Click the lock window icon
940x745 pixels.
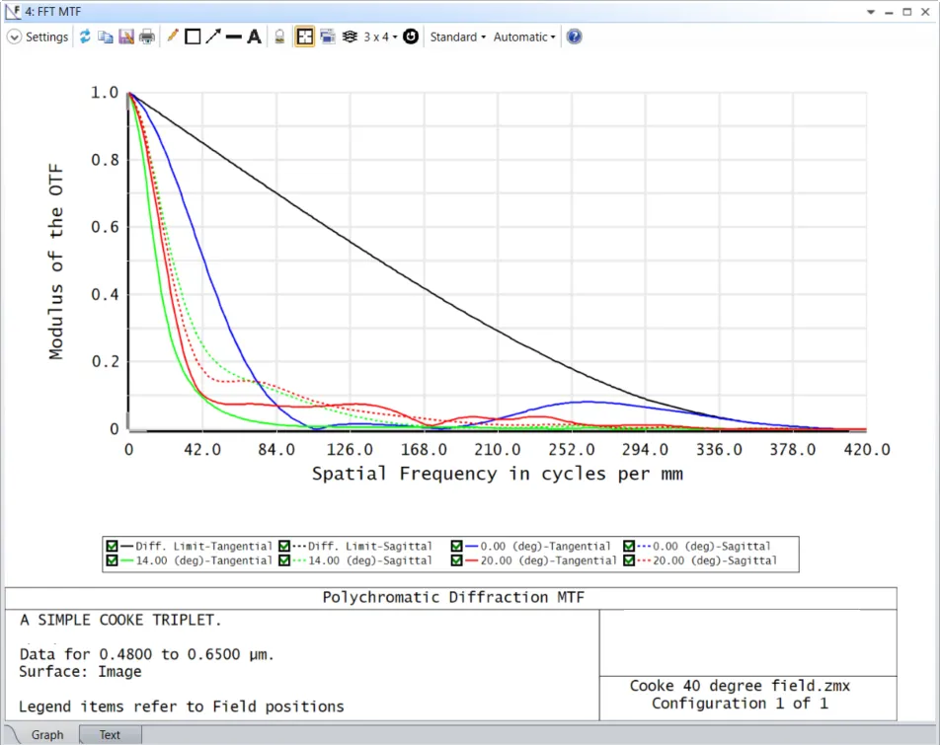[x=279, y=37]
